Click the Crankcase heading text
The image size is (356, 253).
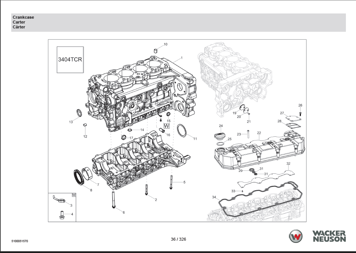click(x=23, y=17)
